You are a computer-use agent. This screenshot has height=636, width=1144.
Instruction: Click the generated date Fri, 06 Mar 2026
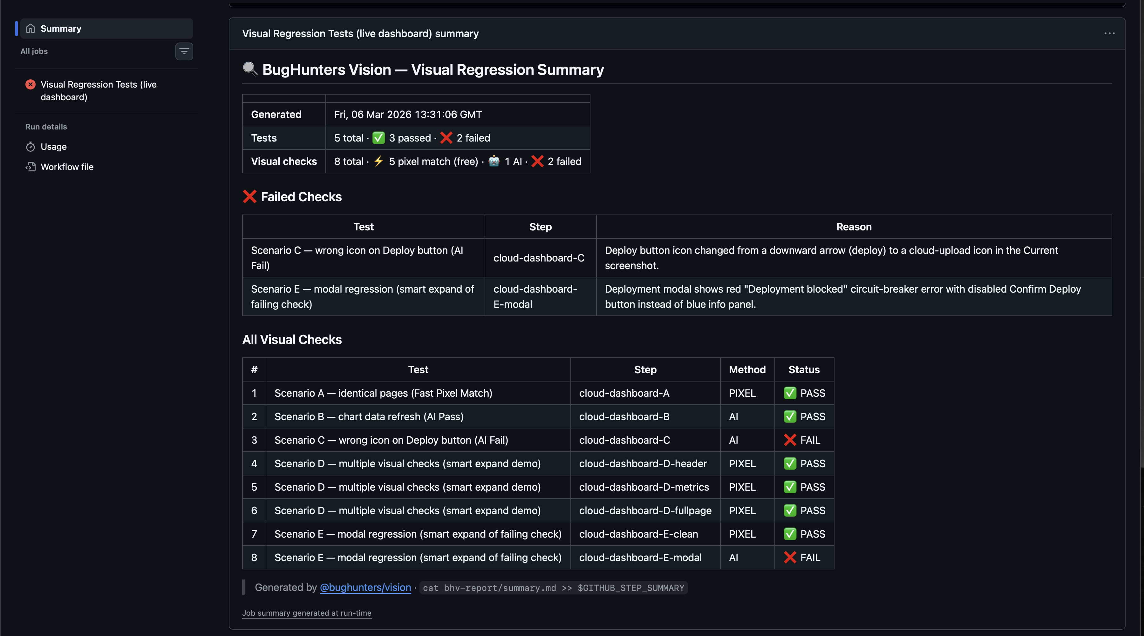(x=408, y=115)
